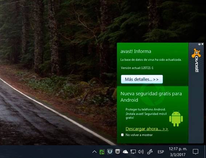Viewport: 206px width, 158px height.
Task: Open the OneDrive cloud tray icon
Action: [x=125, y=152]
